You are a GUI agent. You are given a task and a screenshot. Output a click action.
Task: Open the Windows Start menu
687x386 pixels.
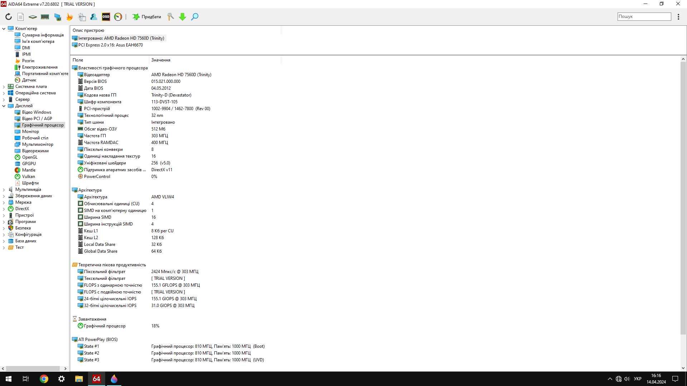point(9,379)
